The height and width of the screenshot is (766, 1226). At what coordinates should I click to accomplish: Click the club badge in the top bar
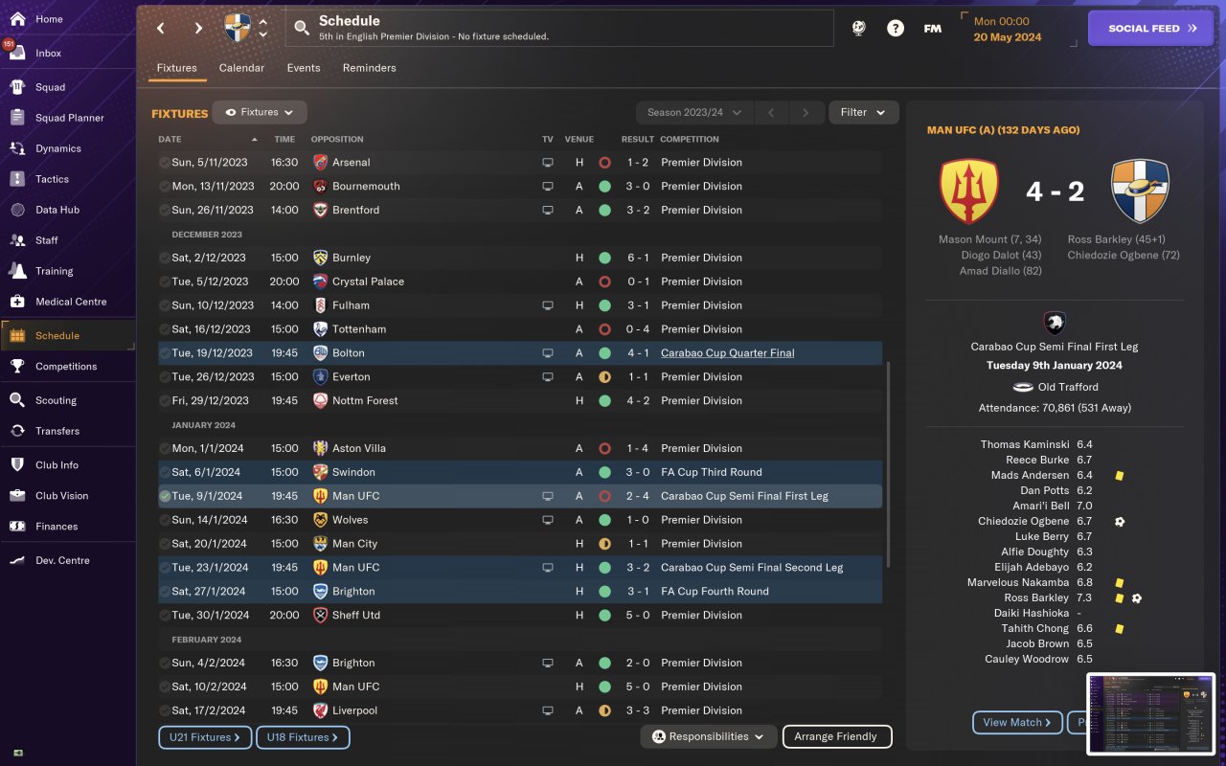pos(238,28)
